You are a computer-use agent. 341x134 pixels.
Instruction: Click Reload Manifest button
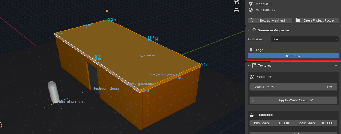click(270, 20)
